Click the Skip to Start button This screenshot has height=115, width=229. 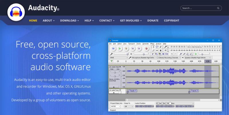pos(133,48)
